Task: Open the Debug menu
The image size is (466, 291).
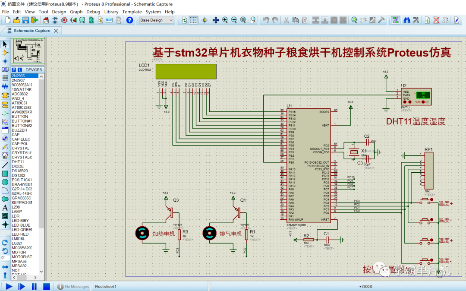Action: coord(93,12)
